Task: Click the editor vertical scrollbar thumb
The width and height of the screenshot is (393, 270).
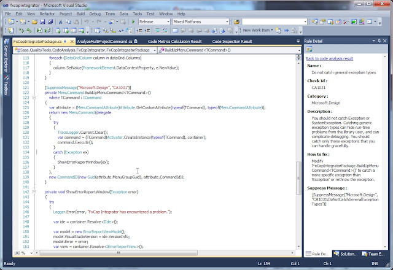Action: [298, 178]
